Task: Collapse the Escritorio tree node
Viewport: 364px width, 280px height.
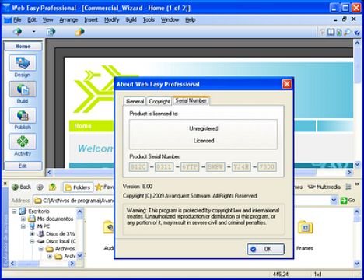Action: [14, 212]
